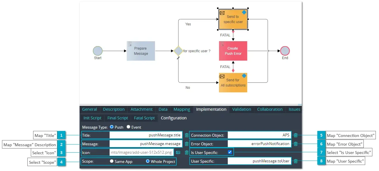379x171 pixels.
Task: Delete the Title mapping with its trash icon
Action: pos(186,135)
